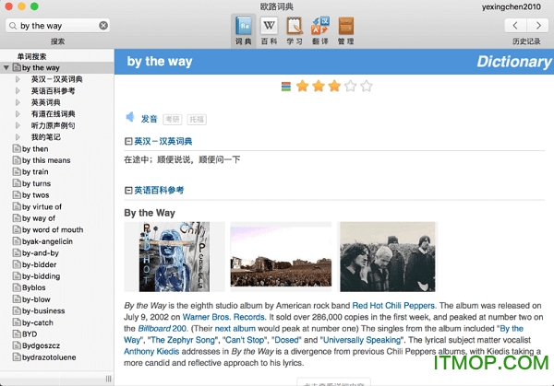This screenshot has width=554, height=386.
Task: Clear the search field with the X icon
Action: coord(103,26)
